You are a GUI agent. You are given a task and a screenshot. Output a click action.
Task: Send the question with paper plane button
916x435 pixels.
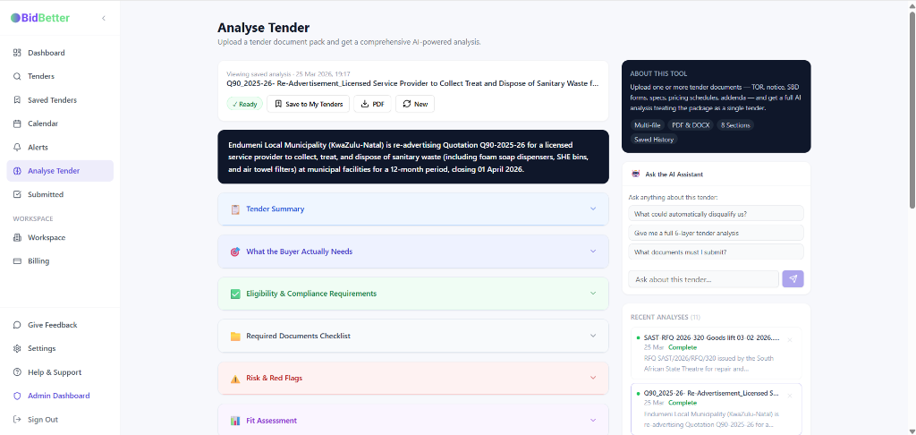(x=793, y=279)
